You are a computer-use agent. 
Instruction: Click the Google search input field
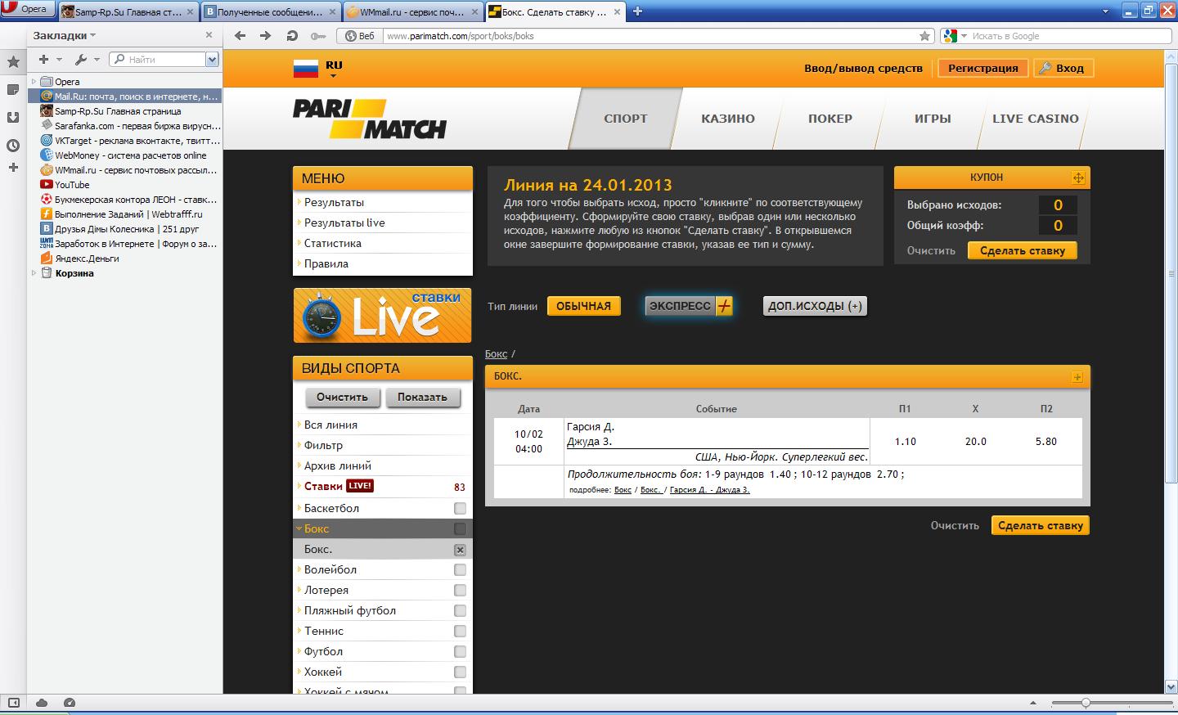(x=1069, y=36)
